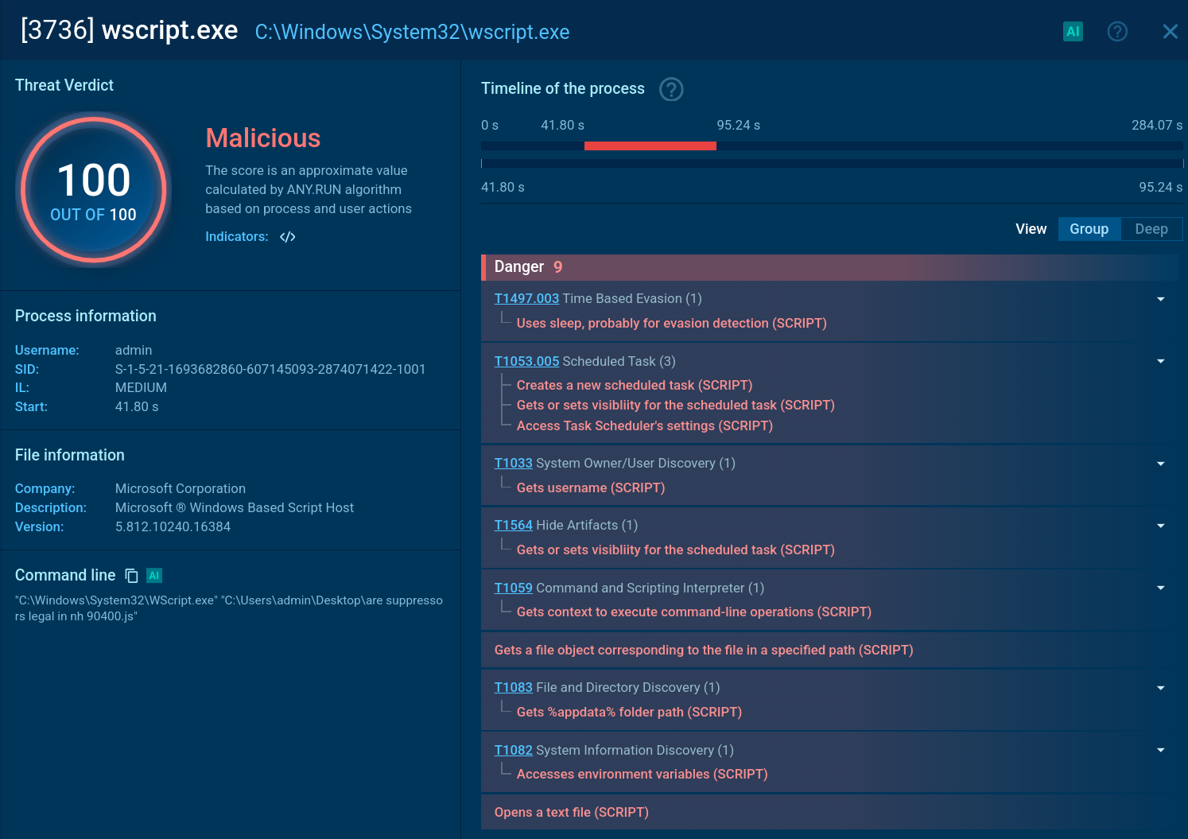
Task: Click 'Microsoft ® Windows Based Script Host' description
Action: click(x=235, y=508)
